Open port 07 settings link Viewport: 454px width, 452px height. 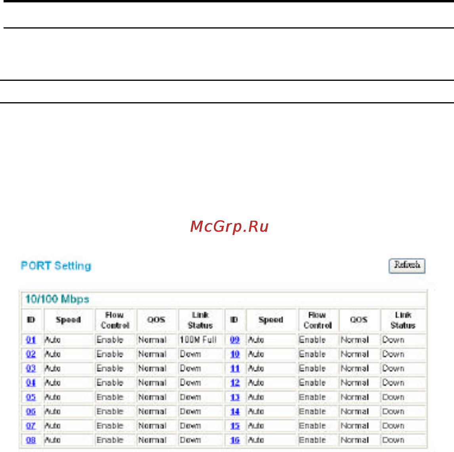[31, 425]
